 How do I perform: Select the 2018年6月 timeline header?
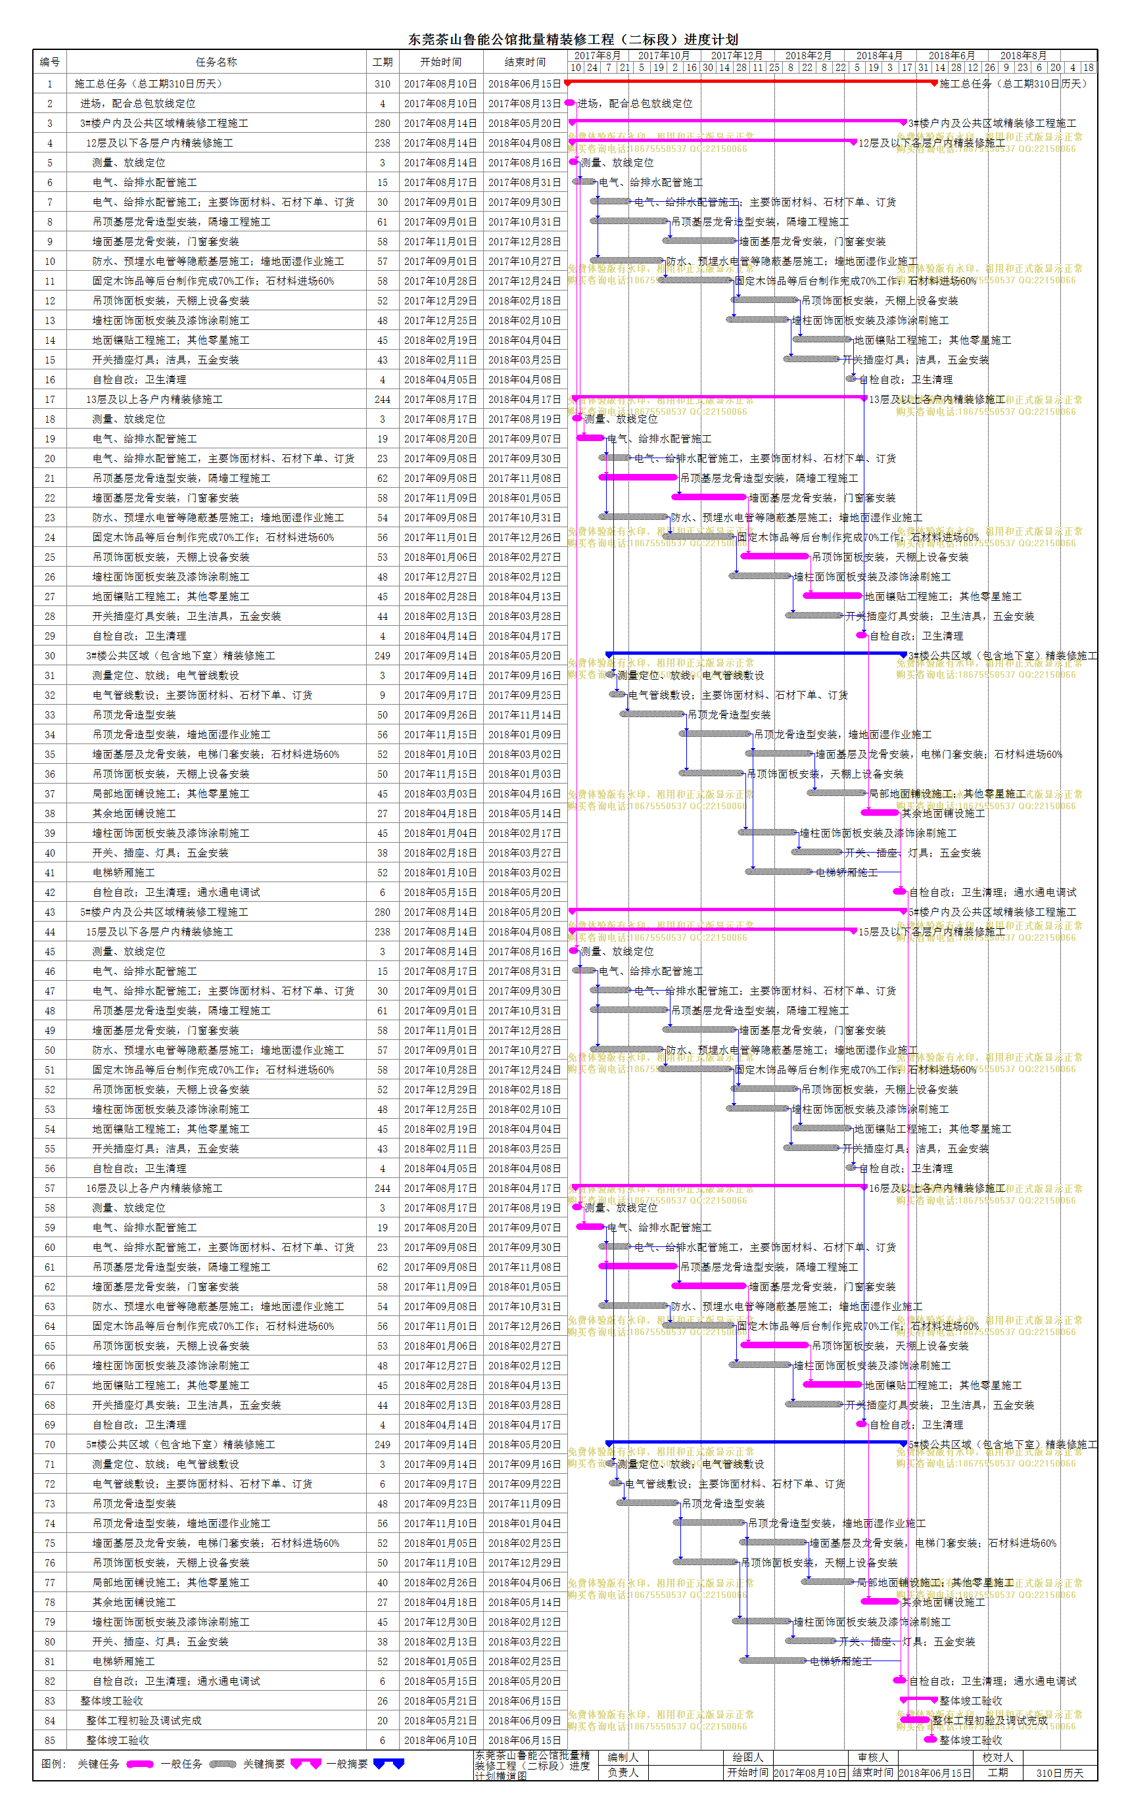point(951,55)
